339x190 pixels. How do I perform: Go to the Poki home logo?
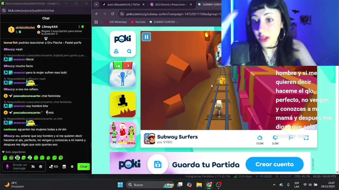pos(123,39)
